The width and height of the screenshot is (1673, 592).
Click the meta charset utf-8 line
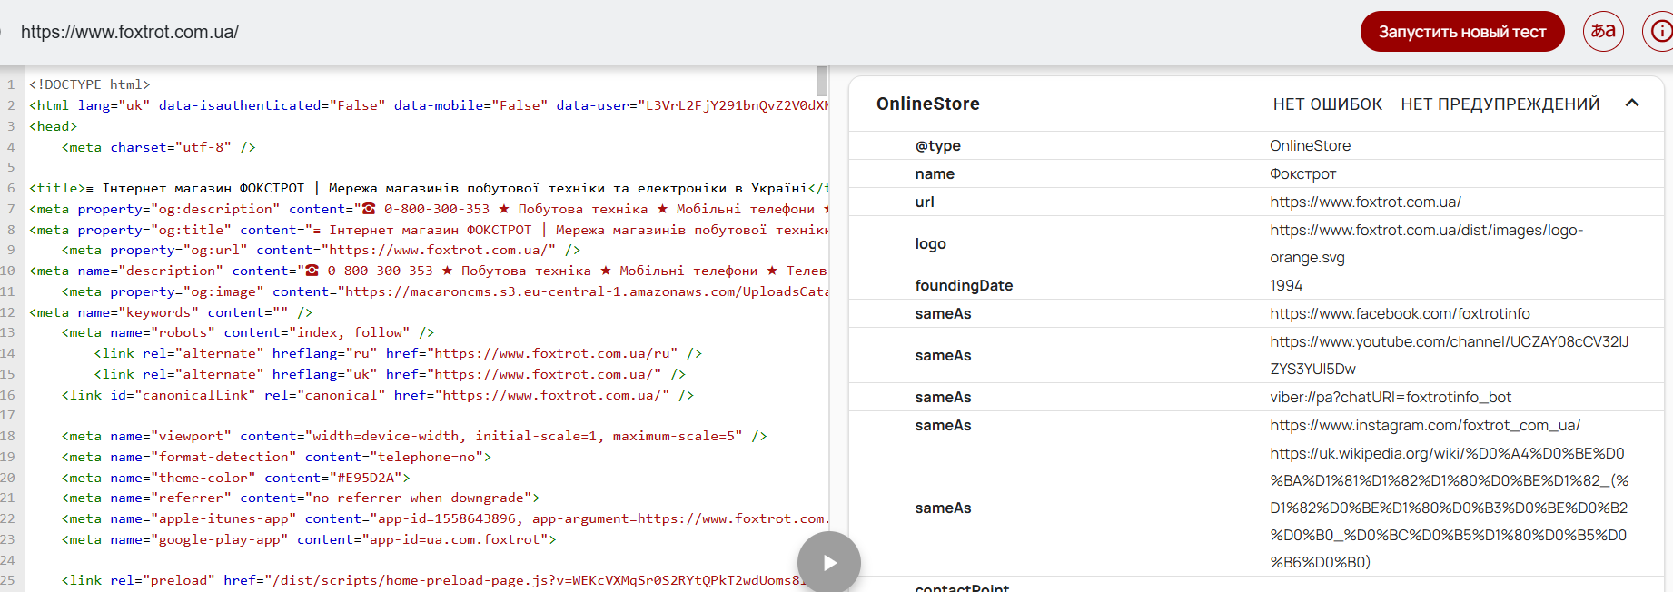click(x=159, y=147)
